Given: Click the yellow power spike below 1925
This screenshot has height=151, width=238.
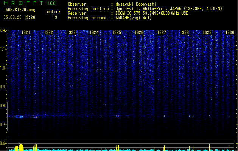Looking at the screenshot, I should (x=117, y=148).
